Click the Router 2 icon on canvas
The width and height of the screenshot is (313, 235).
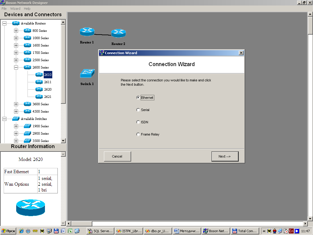(x=119, y=33)
